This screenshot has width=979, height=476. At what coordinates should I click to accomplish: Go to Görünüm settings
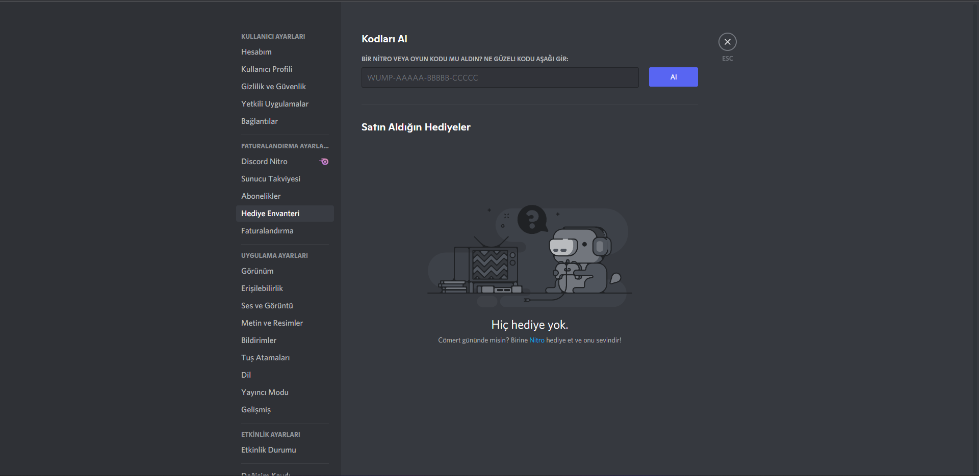pos(285,271)
